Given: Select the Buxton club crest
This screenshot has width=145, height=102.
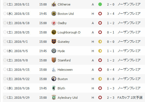Looking at the screenshot, I should pyautogui.click(x=54, y=79).
